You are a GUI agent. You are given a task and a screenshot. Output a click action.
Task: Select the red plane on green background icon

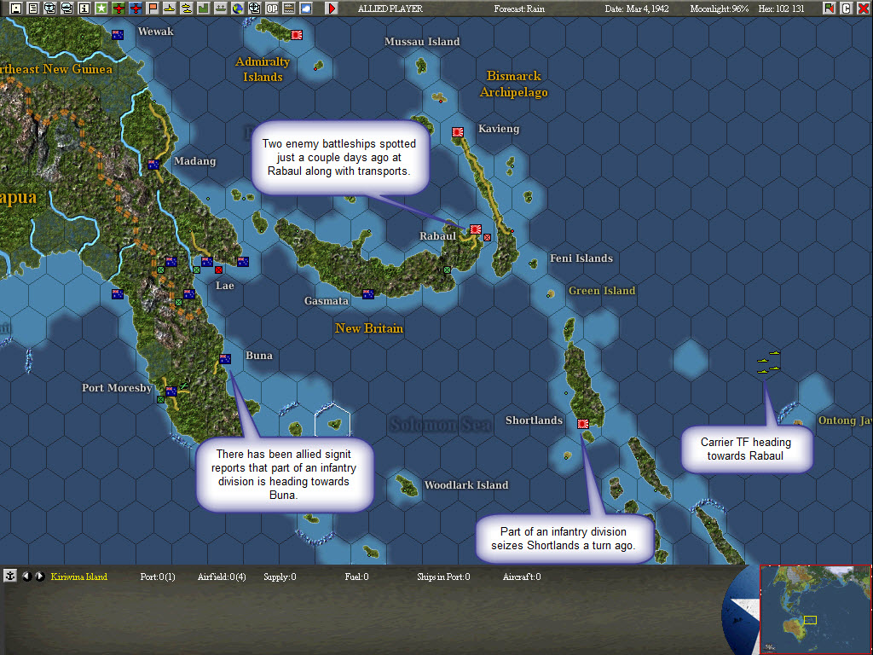tap(118, 9)
